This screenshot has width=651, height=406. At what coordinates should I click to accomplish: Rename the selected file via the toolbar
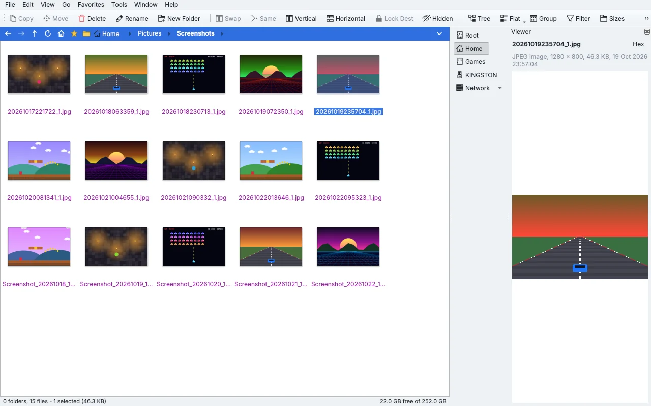pos(132,18)
